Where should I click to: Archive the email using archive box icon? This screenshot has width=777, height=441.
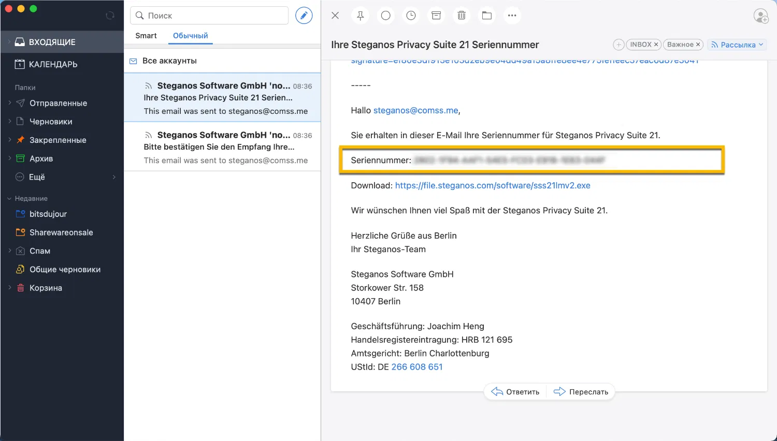click(x=437, y=16)
